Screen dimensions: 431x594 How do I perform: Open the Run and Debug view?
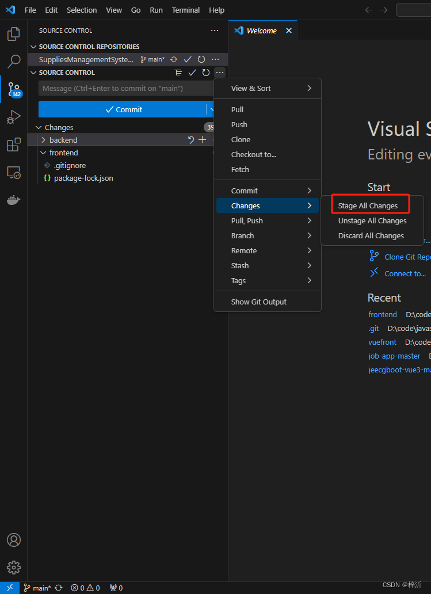[x=13, y=117]
